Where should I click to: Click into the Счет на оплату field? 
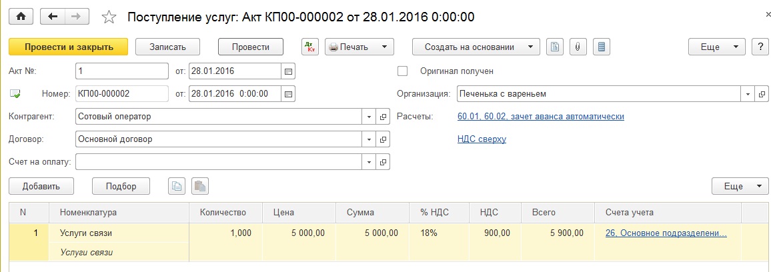coord(219,162)
